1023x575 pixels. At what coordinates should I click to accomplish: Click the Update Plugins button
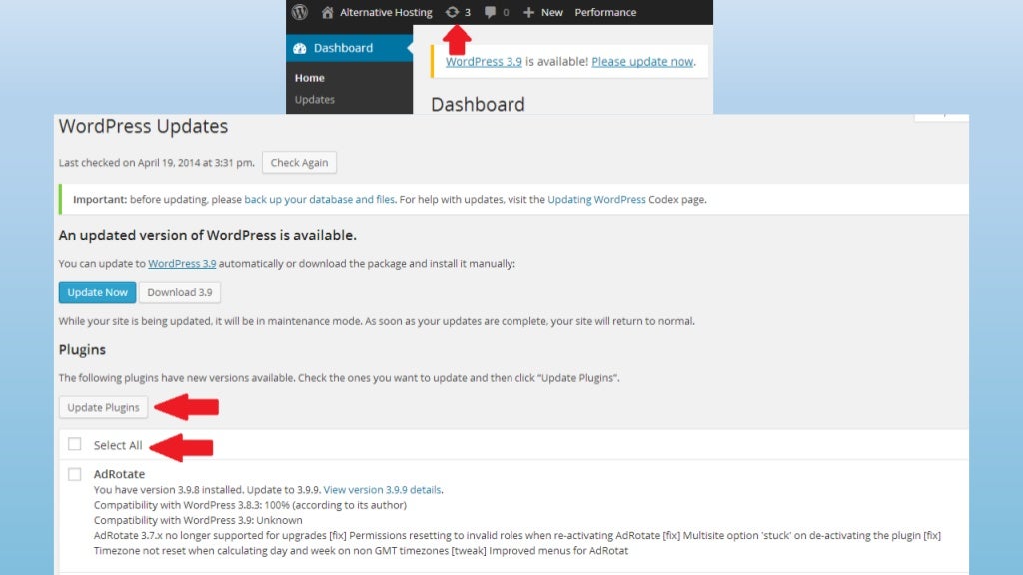tap(103, 407)
